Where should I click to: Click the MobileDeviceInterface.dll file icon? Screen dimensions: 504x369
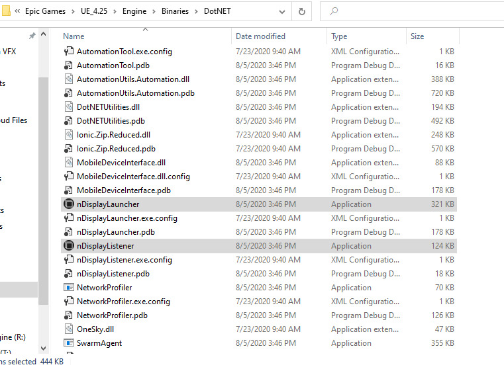68,163
